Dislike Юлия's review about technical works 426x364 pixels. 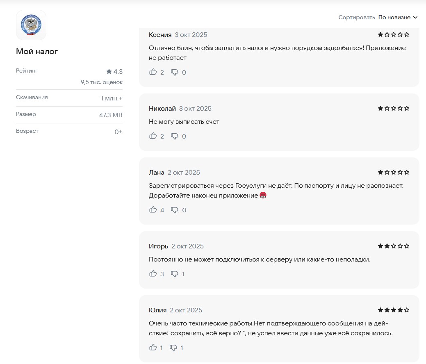point(173,348)
